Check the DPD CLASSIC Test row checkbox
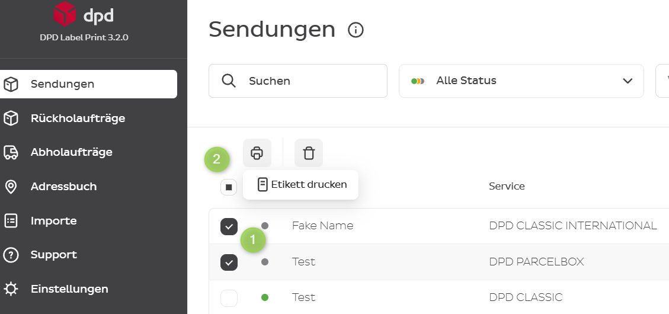Screen dimensions: 669x314 click(x=229, y=298)
